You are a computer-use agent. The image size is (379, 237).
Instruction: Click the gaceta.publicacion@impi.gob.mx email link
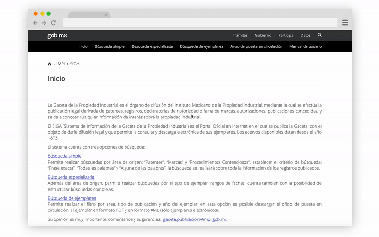[x=195, y=219]
